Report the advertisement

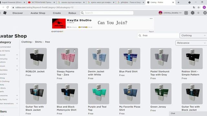click(151, 32)
